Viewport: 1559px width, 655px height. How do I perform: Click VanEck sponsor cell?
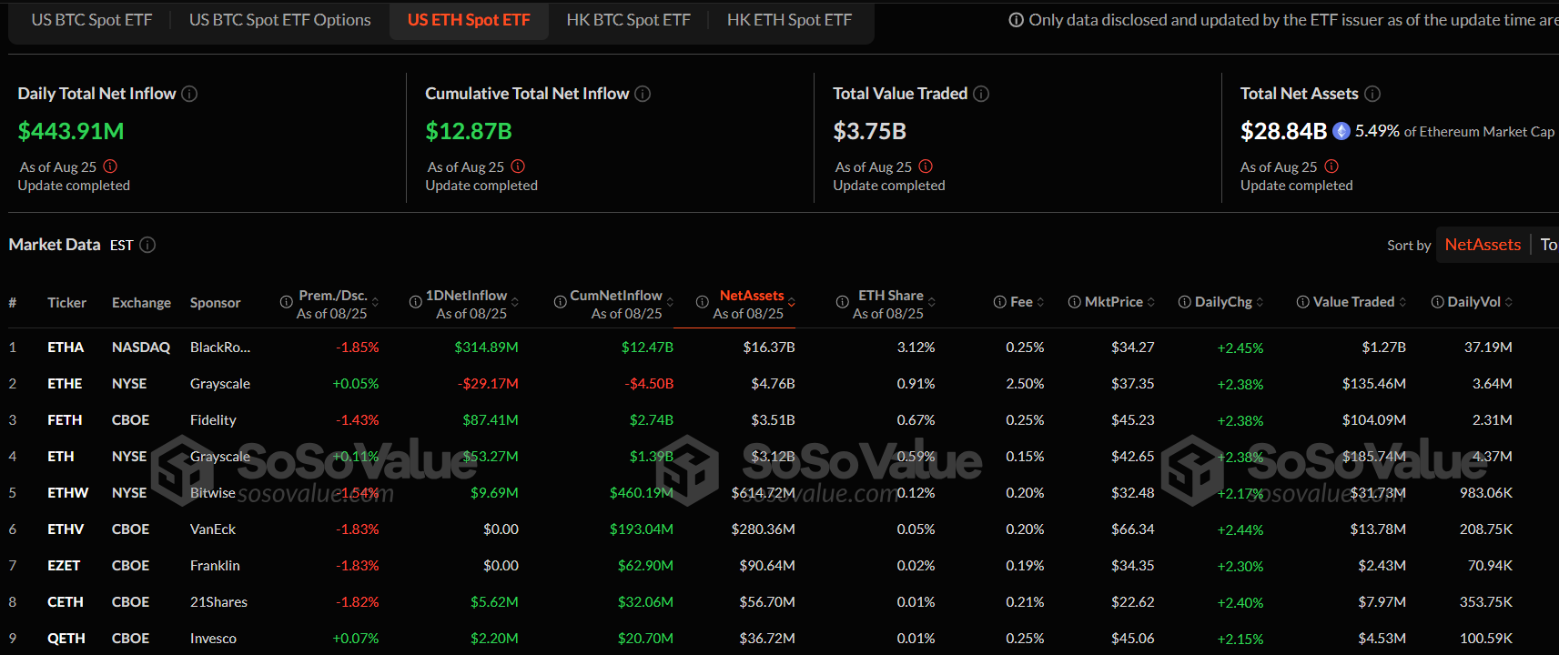(213, 529)
